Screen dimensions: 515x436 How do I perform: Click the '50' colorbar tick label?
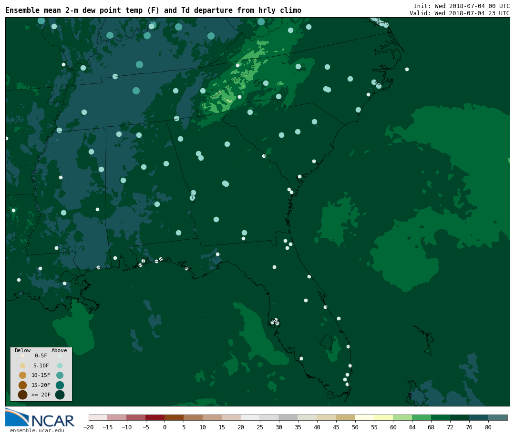coord(355,427)
